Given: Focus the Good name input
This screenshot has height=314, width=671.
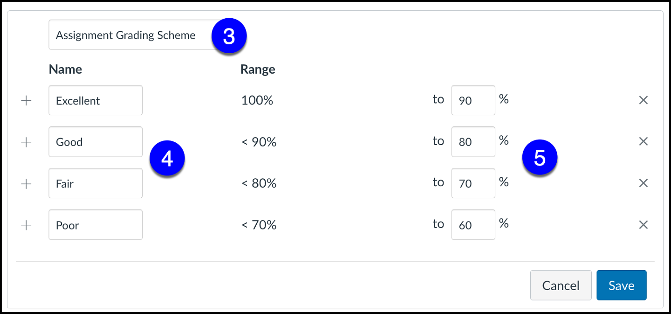Looking at the screenshot, I should tap(96, 142).
